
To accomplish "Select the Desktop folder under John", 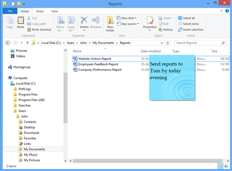I will [x=27, y=127].
